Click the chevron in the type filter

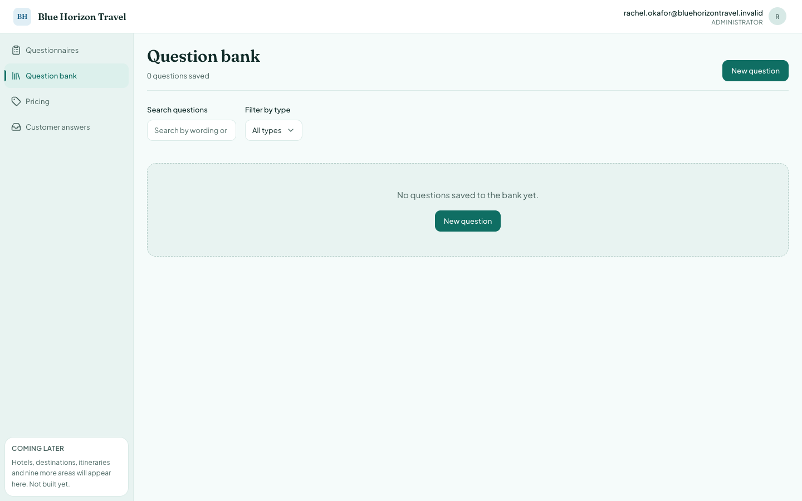[x=291, y=130]
